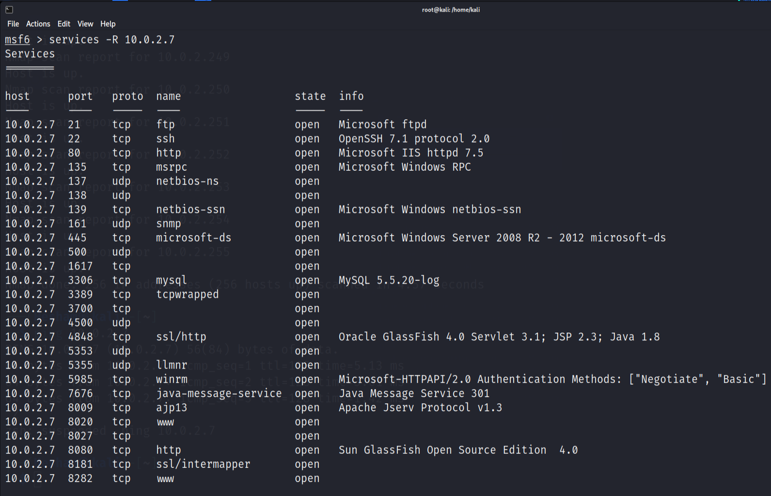Click the 'host' column header
Viewport: 771px width, 496px height.
[17, 96]
